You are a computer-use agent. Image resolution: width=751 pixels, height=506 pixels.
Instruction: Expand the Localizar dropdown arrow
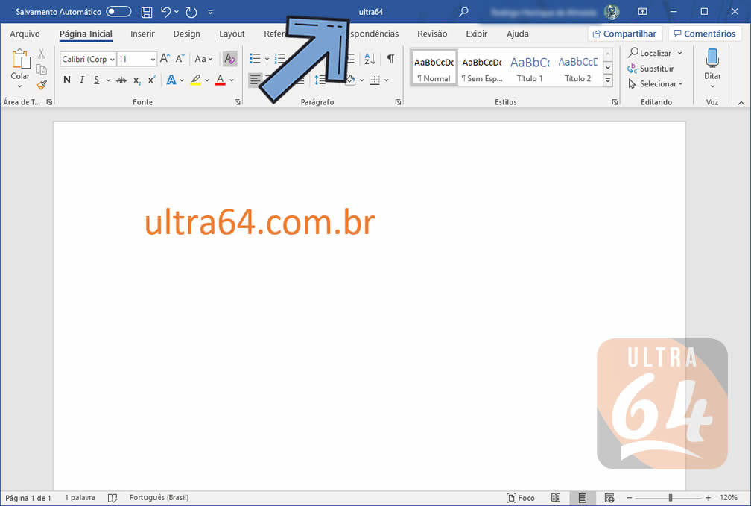[678, 54]
